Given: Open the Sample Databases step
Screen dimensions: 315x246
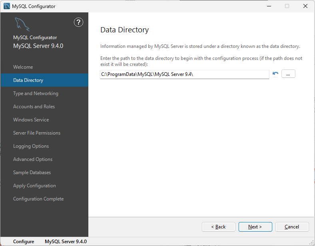Looking at the screenshot, I should click(x=32, y=173).
